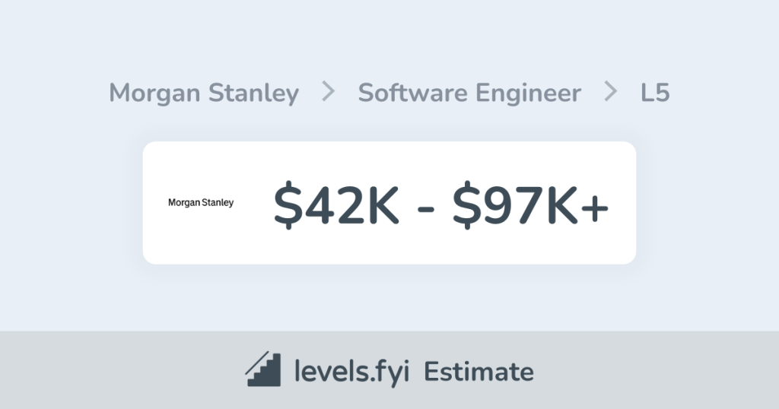Click the small Morgan Stanley logo in the card
The image size is (779, 409).
(x=201, y=203)
